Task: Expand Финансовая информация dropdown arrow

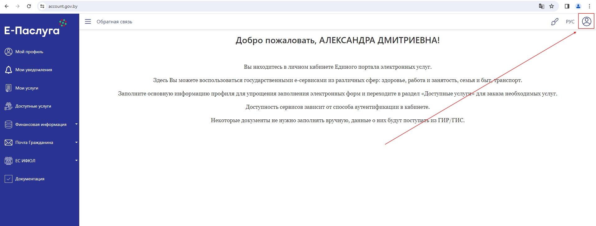Action: click(x=76, y=124)
